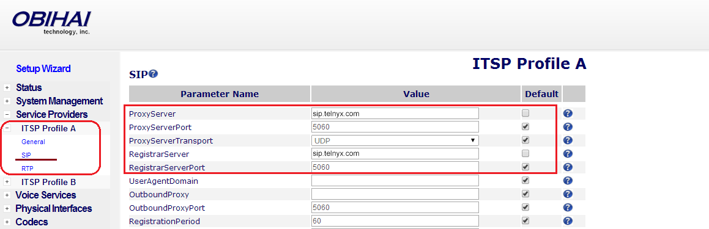This screenshot has height=229, width=709.
Task: Open the Voice Services menu section
Action: coord(46,195)
